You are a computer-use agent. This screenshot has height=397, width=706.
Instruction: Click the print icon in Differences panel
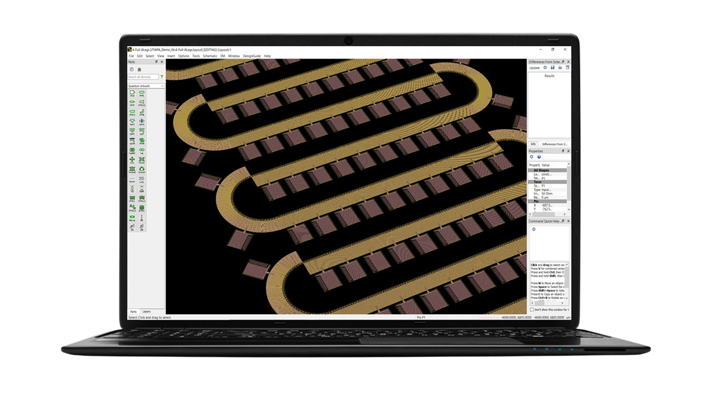[560, 68]
